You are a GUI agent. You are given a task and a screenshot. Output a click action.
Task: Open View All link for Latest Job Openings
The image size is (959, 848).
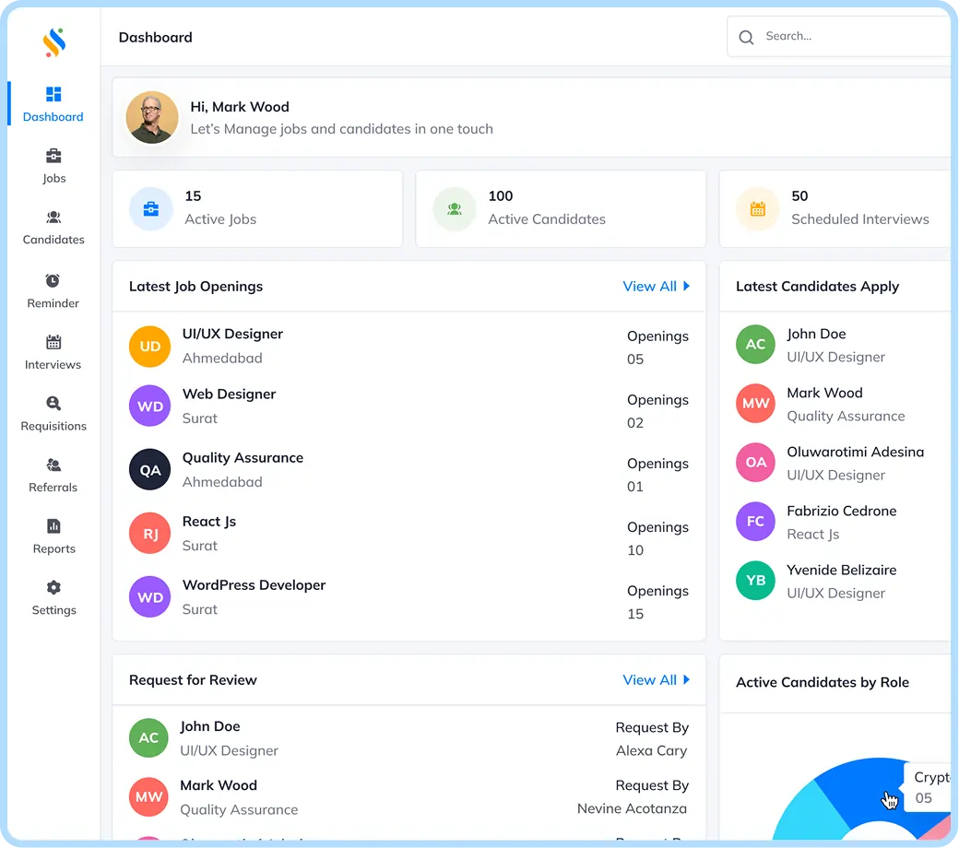(x=649, y=286)
